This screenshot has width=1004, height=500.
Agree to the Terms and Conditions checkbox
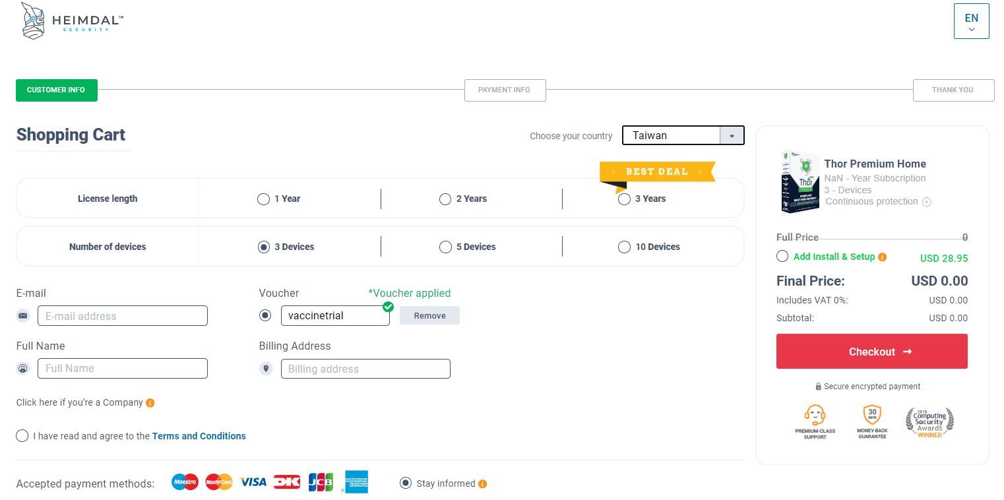coord(22,436)
